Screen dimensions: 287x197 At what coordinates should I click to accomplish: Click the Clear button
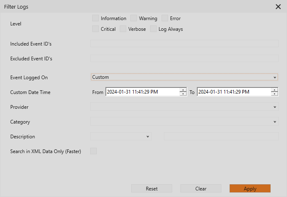tap(201, 188)
